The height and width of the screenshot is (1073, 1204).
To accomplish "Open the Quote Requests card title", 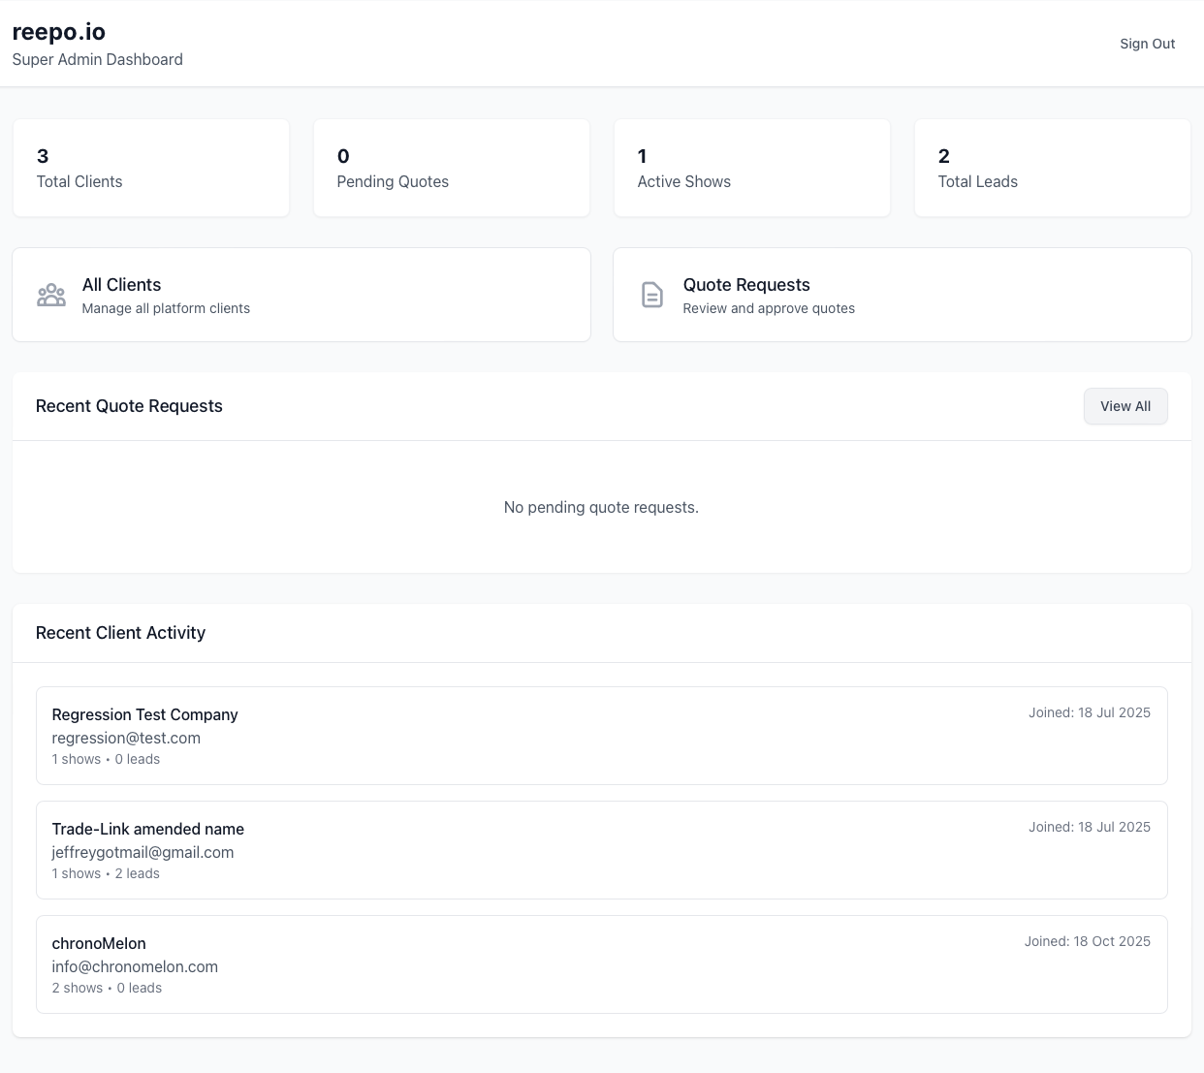I will coord(746,285).
